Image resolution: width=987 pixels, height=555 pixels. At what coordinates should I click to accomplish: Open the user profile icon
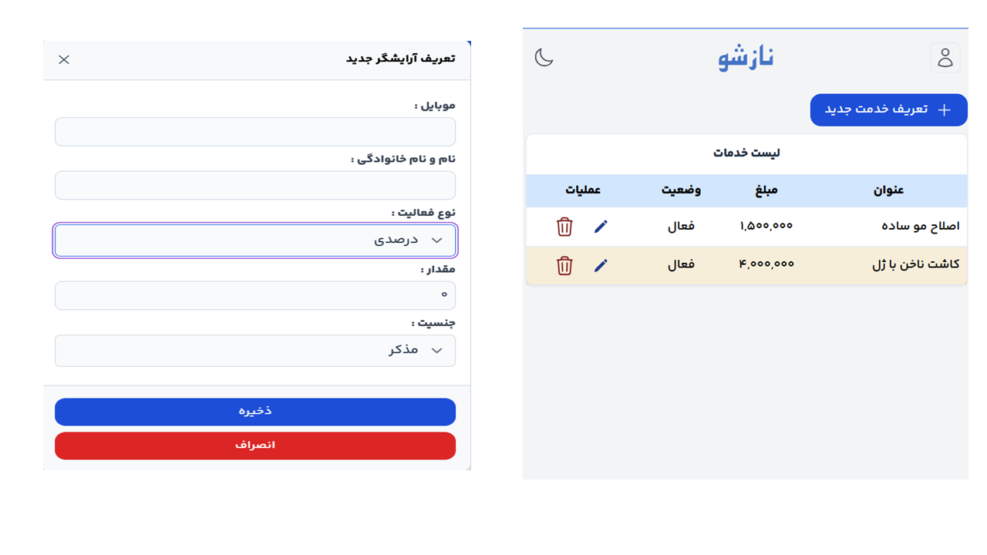[x=945, y=58]
